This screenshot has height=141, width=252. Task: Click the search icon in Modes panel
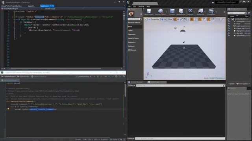pos(141,19)
